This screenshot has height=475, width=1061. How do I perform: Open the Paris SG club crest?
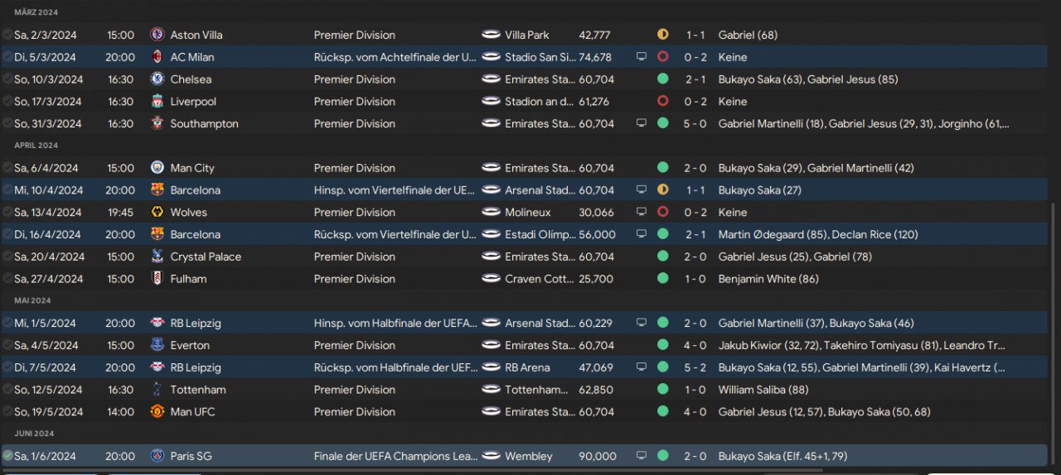157,456
